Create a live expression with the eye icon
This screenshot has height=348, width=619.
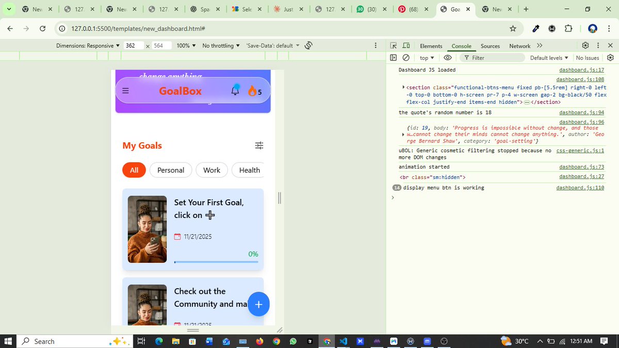[447, 57]
